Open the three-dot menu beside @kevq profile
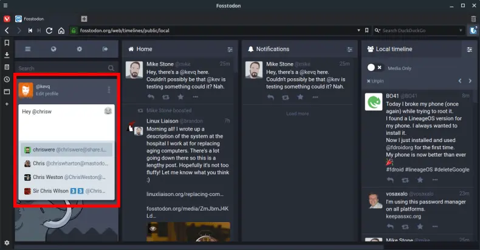 click(109, 90)
